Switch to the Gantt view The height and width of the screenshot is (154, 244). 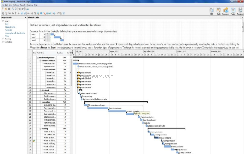pos(219,11)
